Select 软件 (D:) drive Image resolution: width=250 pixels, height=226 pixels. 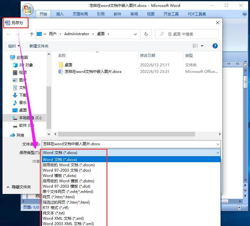pyautogui.click(x=24, y=125)
